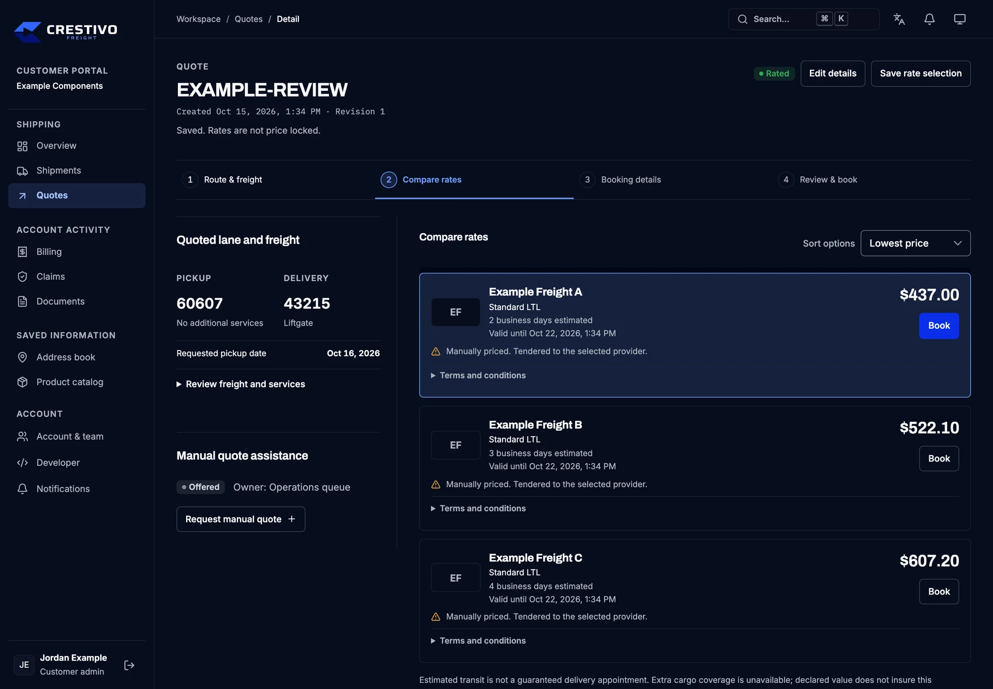Screen dimensions: 993x689
Task: Click the JE user avatar
Action: 24,665
